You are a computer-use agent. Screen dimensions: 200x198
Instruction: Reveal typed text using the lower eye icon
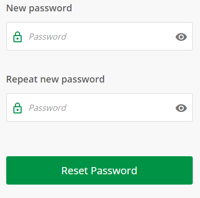click(x=181, y=108)
